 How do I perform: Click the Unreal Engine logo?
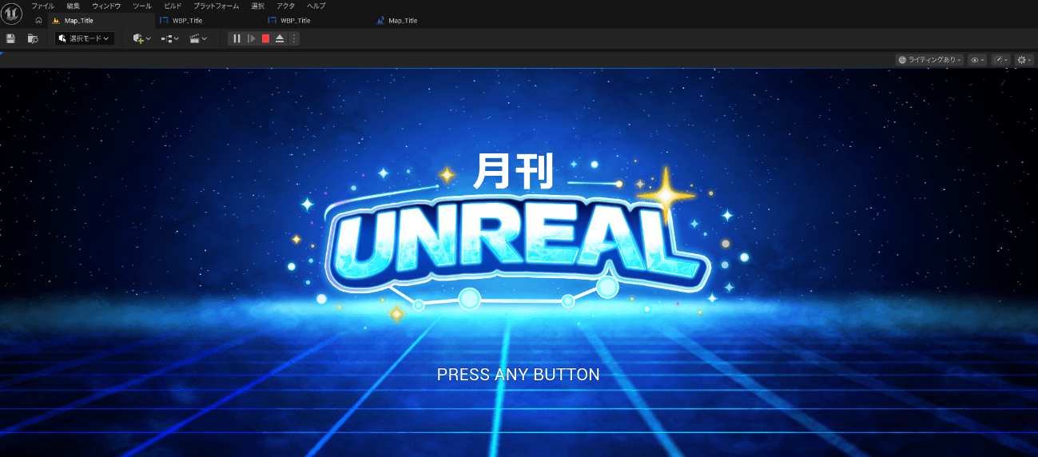[11, 14]
